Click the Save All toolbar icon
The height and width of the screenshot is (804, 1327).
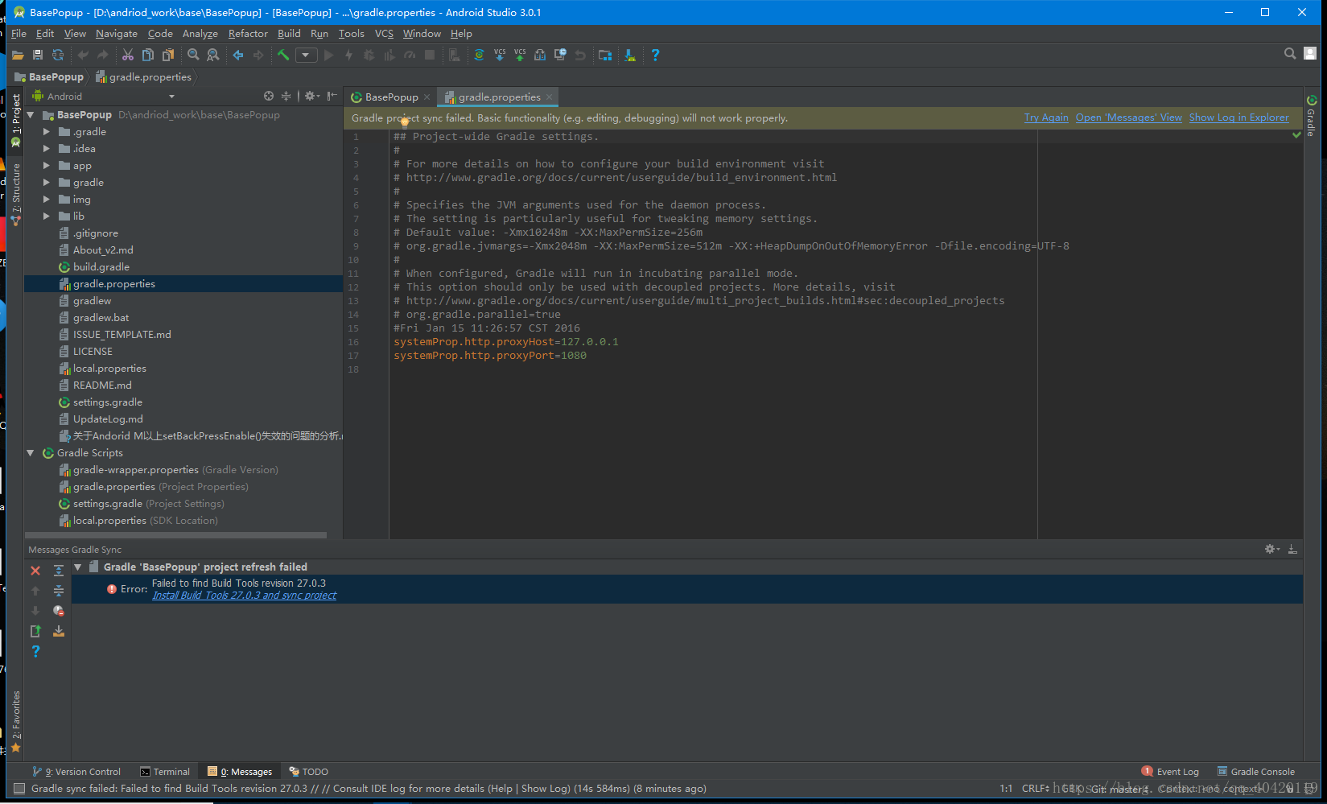click(38, 55)
